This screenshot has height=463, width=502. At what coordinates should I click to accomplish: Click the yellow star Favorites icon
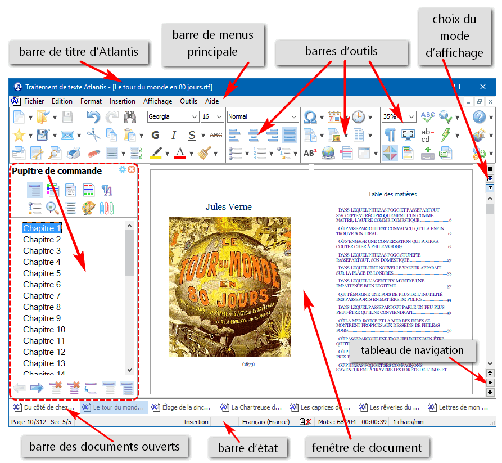tap(19, 135)
